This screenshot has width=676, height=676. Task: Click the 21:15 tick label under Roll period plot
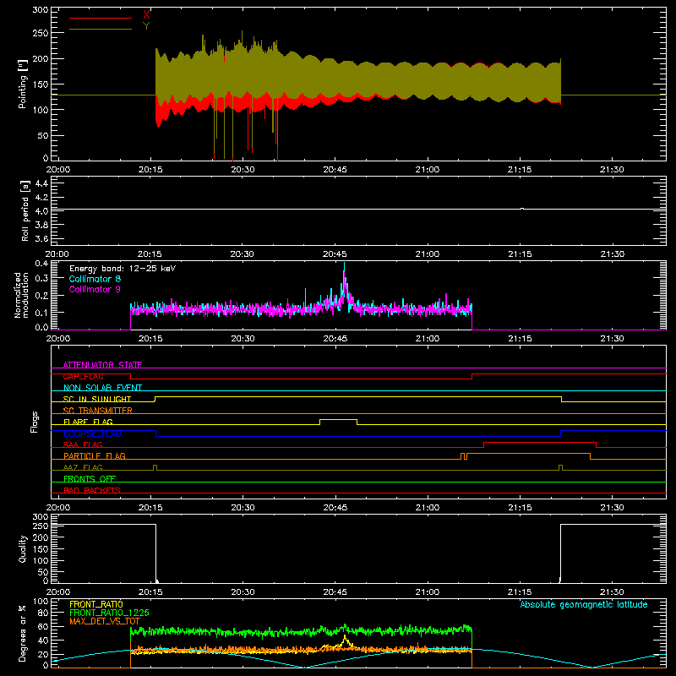[520, 254]
